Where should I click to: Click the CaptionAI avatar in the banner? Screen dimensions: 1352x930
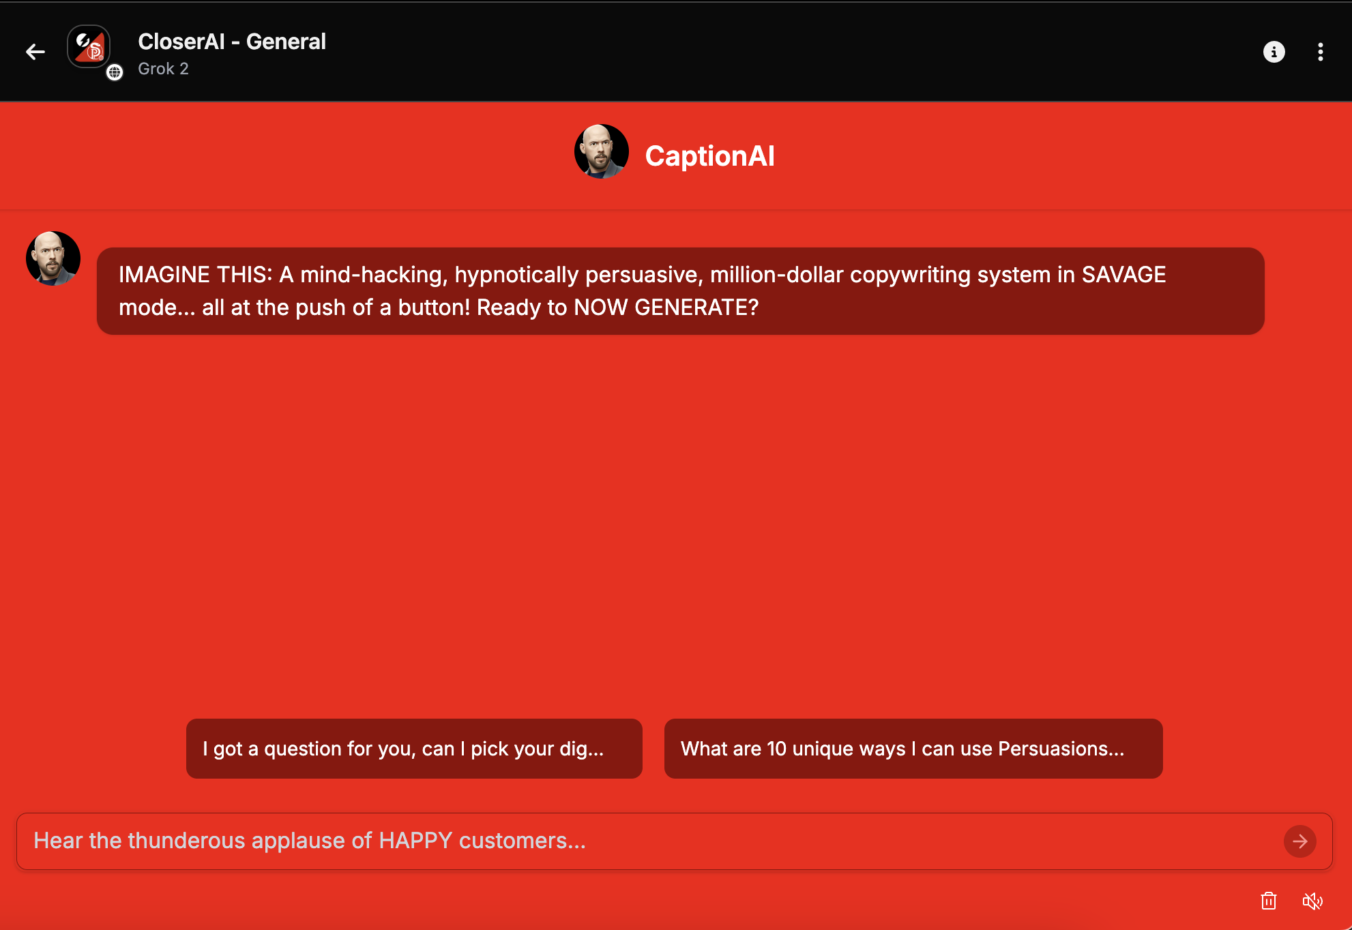601,151
